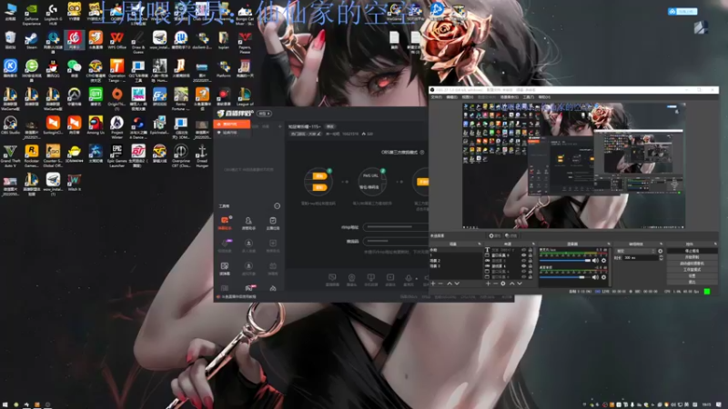The width and height of the screenshot is (728, 409).
Task: Move selected OBS scene down with arrow
Action: pyautogui.click(x=457, y=284)
